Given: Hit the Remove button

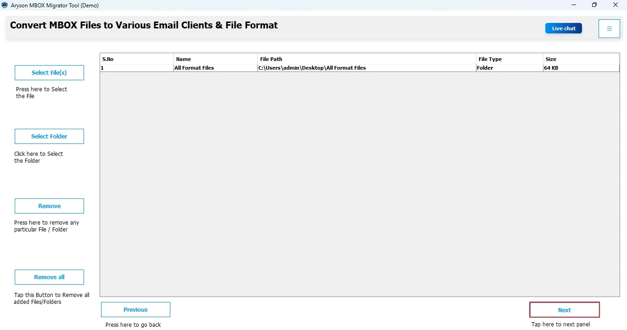Looking at the screenshot, I should coord(49,206).
